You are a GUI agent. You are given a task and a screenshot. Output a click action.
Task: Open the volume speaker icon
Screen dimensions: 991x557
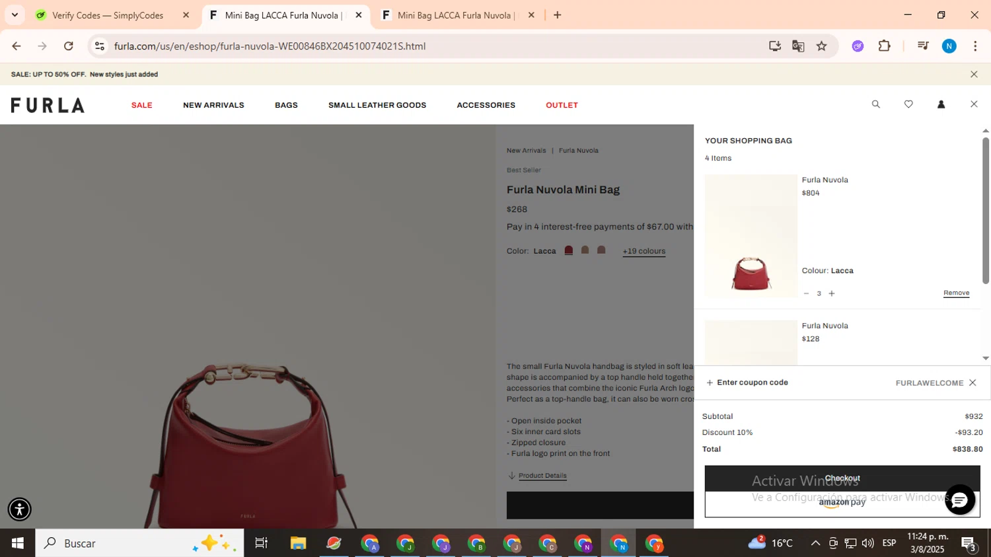point(867,543)
